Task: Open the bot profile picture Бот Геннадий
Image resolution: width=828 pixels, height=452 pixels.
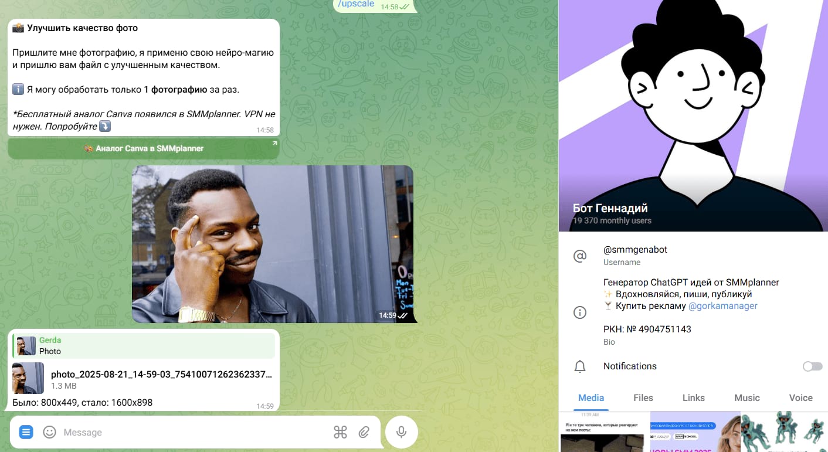Action: point(693,115)
